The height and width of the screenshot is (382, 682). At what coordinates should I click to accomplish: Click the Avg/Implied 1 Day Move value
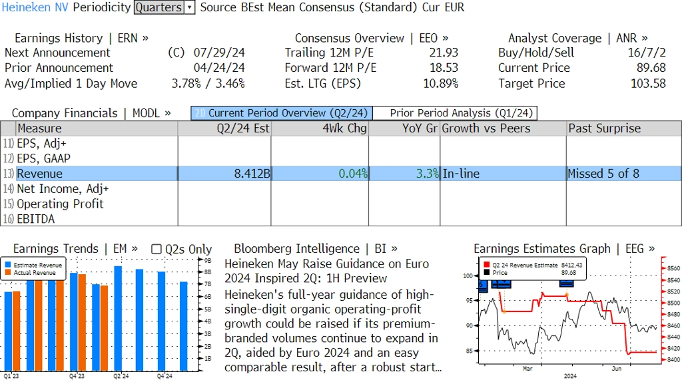point(208,83)
